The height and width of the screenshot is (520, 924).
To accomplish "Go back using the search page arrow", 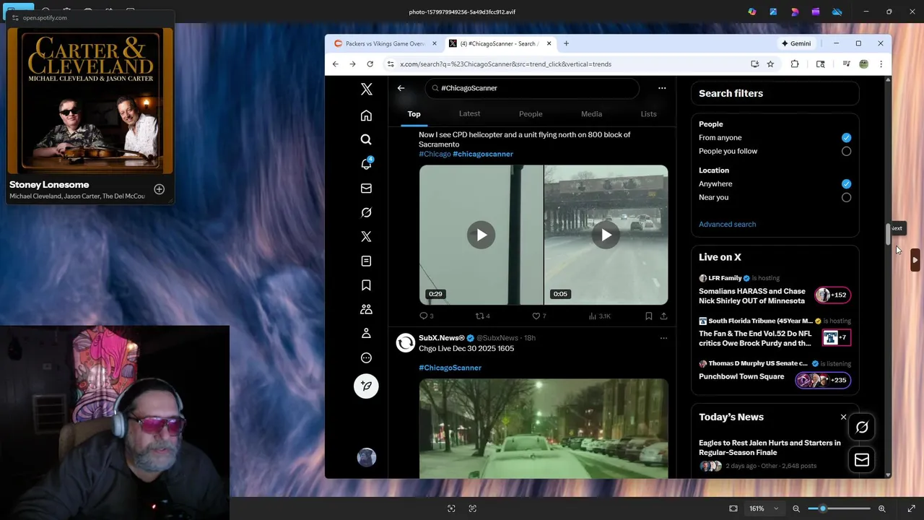I will pyautogui.click(x=401, y=88).
